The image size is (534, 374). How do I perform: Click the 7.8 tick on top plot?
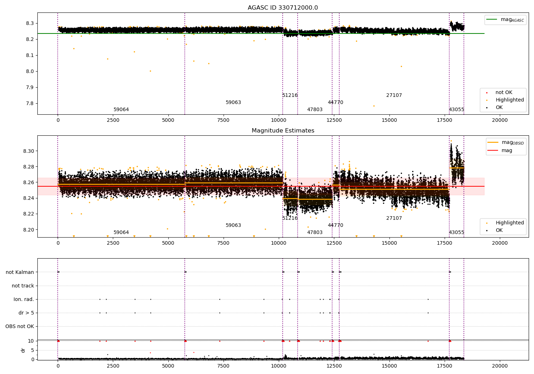coord(29,104)
